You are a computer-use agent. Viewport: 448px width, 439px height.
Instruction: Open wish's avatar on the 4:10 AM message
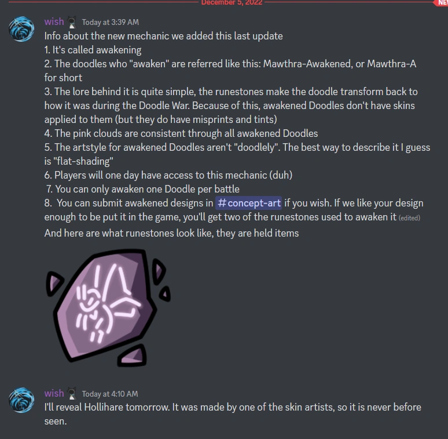pos(21,400)
